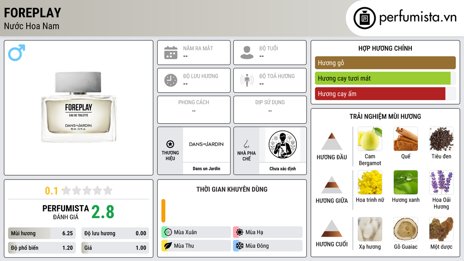Screen dimensions: 464x261
Task: Select the Xạ hương musk note image
Action: pos(370,229)
